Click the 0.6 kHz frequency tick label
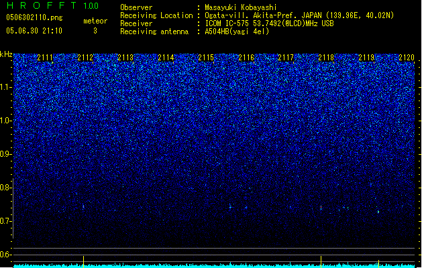This screenshot has height=268, width=422. tap(6, 255)
